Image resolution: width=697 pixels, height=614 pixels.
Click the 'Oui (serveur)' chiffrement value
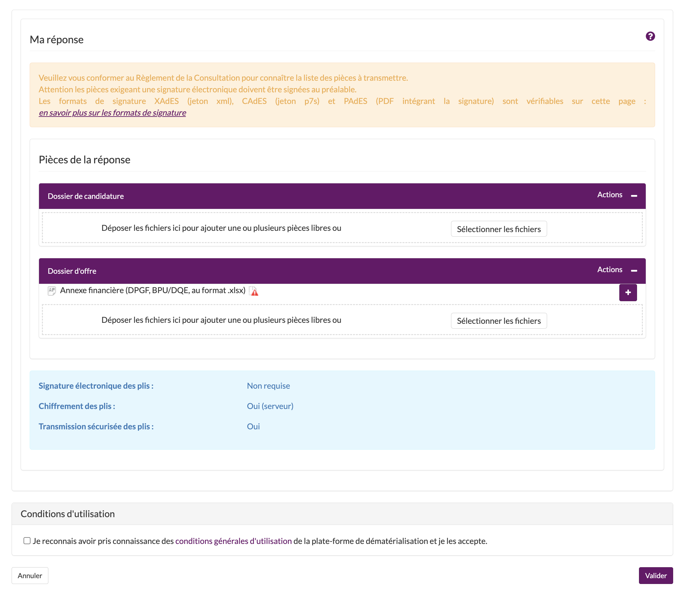[270, 406]
